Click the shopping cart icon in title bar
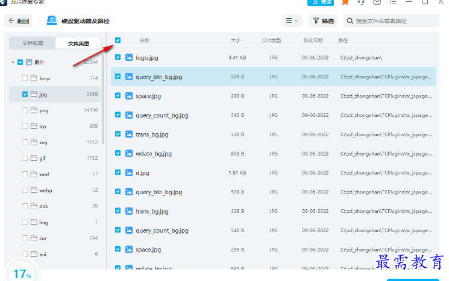This screenshot has width=449, height=281. [345, 2]
